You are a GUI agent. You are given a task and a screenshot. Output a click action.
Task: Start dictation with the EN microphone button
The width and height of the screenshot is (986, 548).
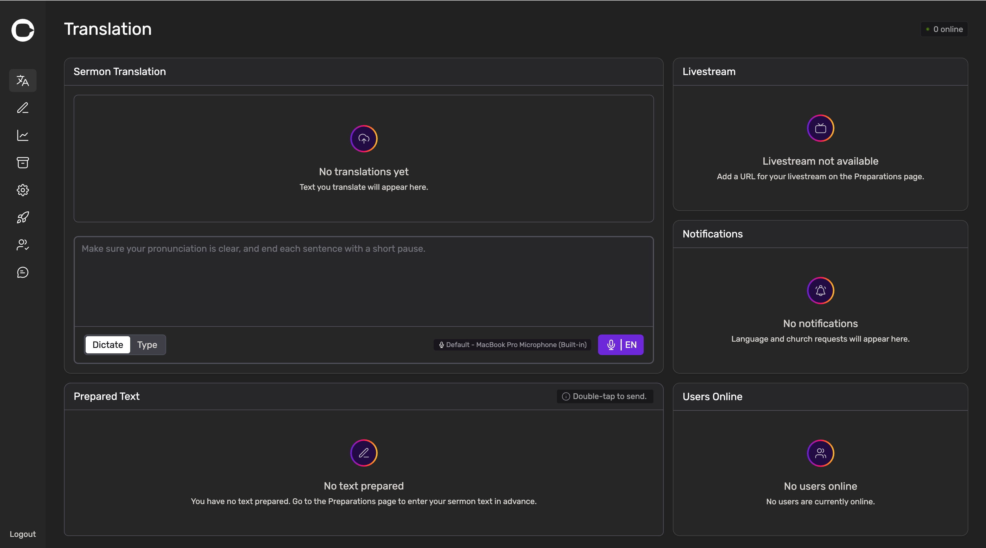click(x=620, y=345)
